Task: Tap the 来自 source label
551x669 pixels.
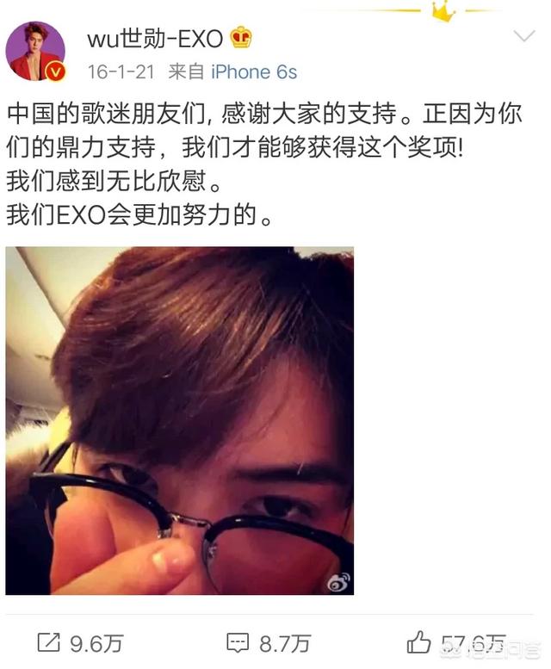Action: coord(186,71)
